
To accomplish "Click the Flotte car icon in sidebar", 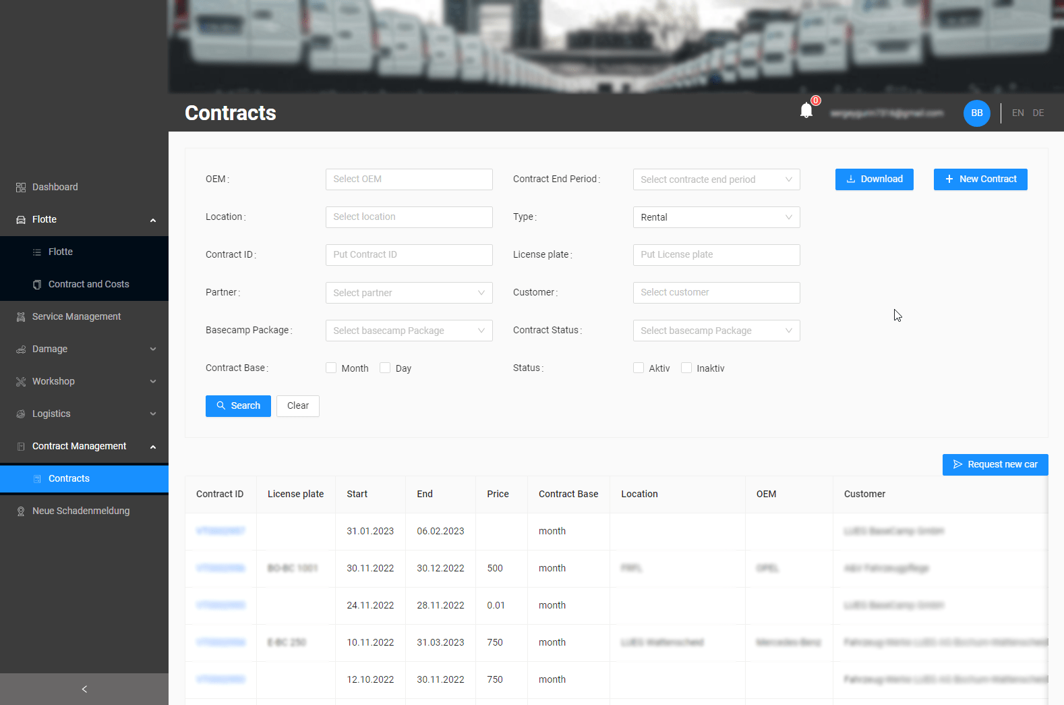I will click(x=21, y=220).
